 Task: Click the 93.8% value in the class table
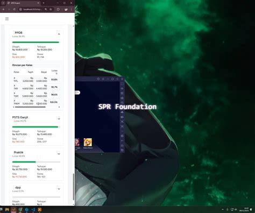point(54,80)
